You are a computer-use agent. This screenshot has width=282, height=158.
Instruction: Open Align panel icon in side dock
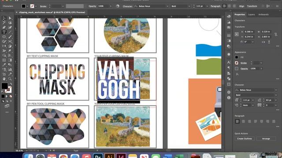[229, 73]
